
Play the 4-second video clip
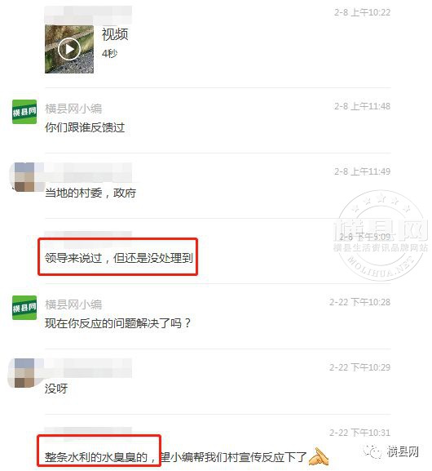pyautogui.click(x=69, y=49)
